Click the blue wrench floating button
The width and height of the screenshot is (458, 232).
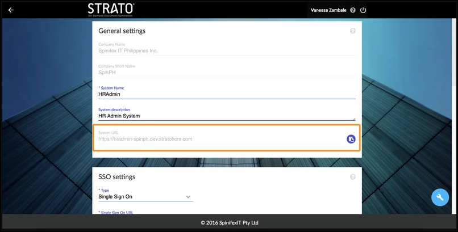click(440, 197)
